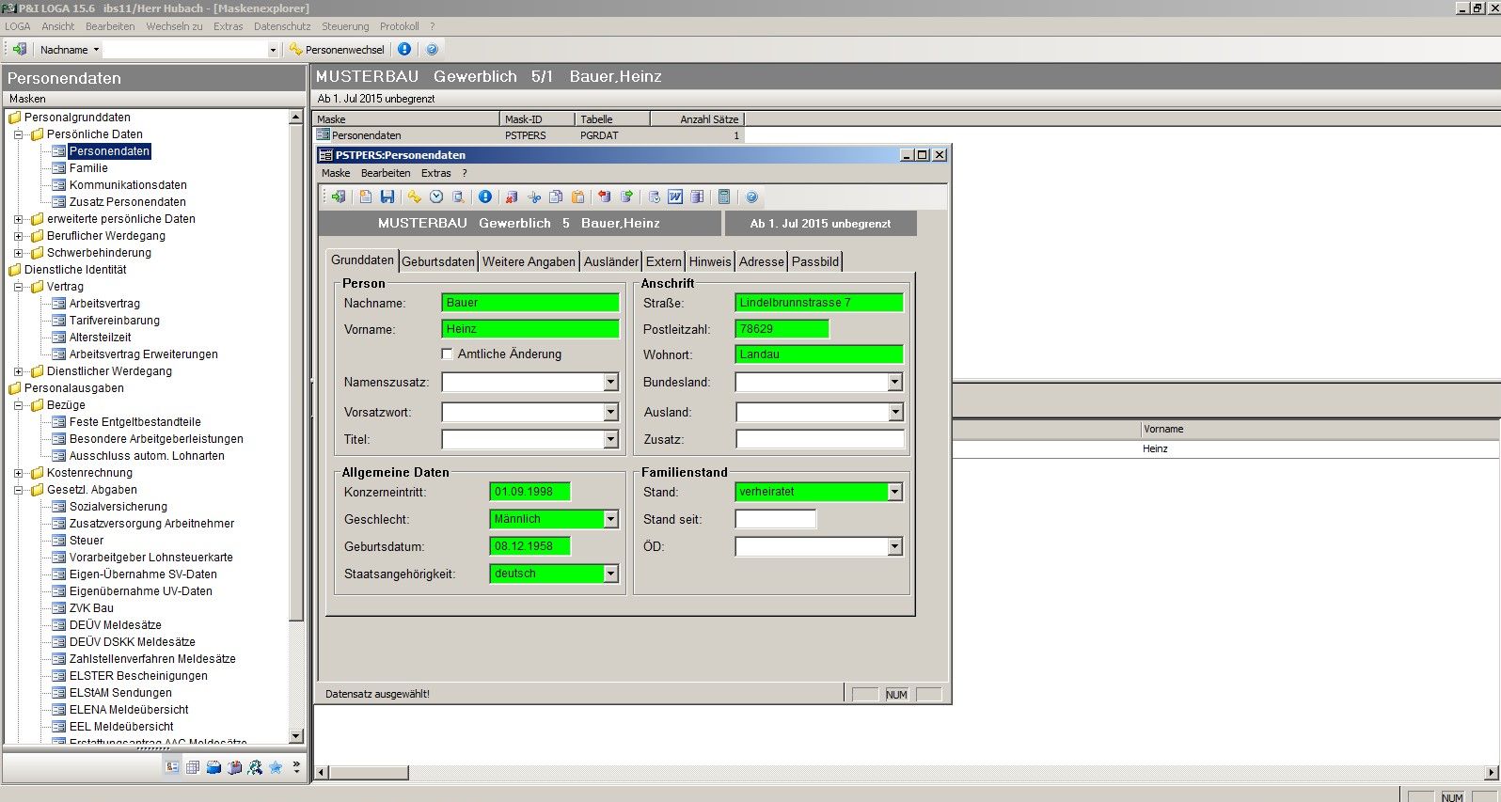
Task: Click the Stand seit input field
Action: click(x=775, y=519)
